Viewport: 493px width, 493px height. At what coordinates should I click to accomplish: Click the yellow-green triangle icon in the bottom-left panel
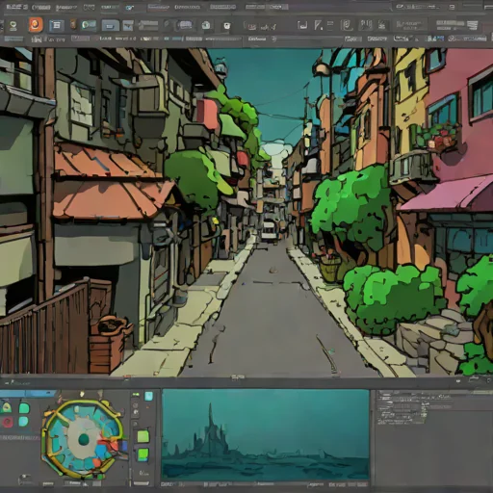click(x=7, y=408)
